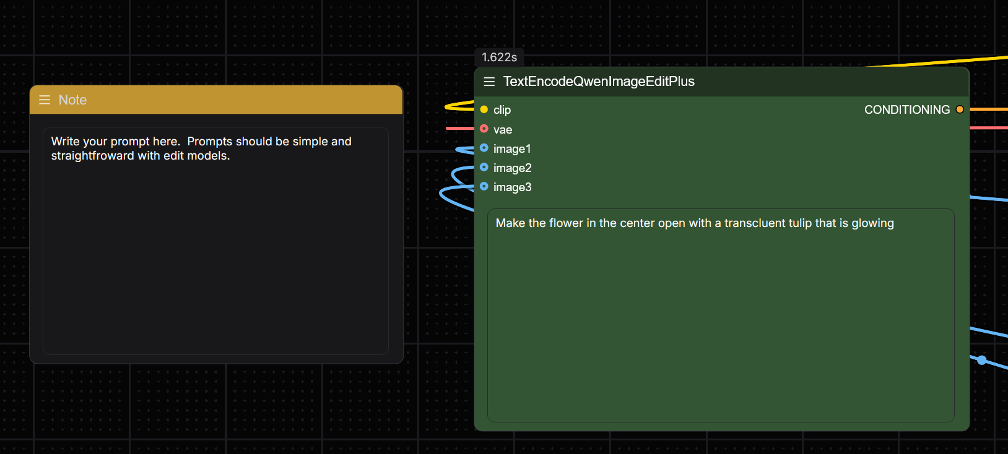Click into the tulip prompt text field
Viewport: 1008px width, 454px height.
tap(721, 315)
